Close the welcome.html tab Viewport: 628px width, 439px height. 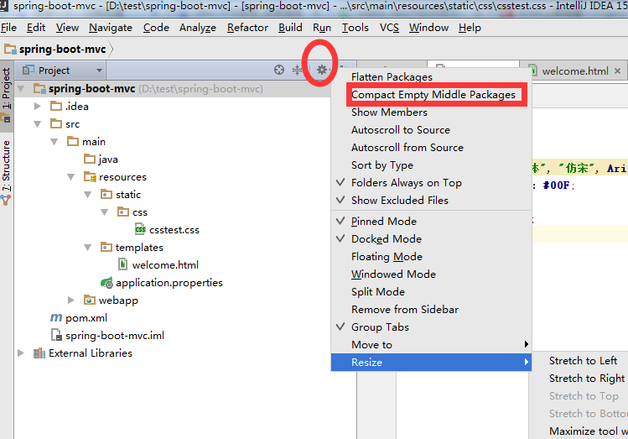pyautogui.click(x=618, y=71)
